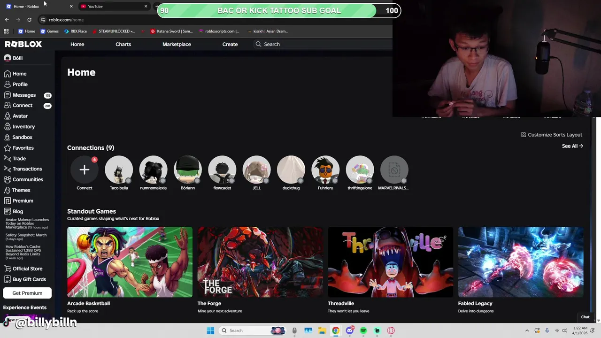
Task: Open thriftingalone connection avatar
Action: 360,169
